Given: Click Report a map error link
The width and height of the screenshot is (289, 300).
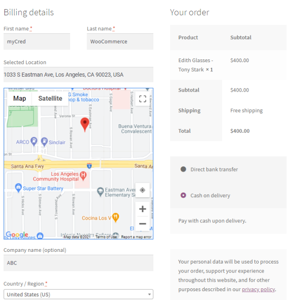Looking at the screenshot, I should click(136, 237).
